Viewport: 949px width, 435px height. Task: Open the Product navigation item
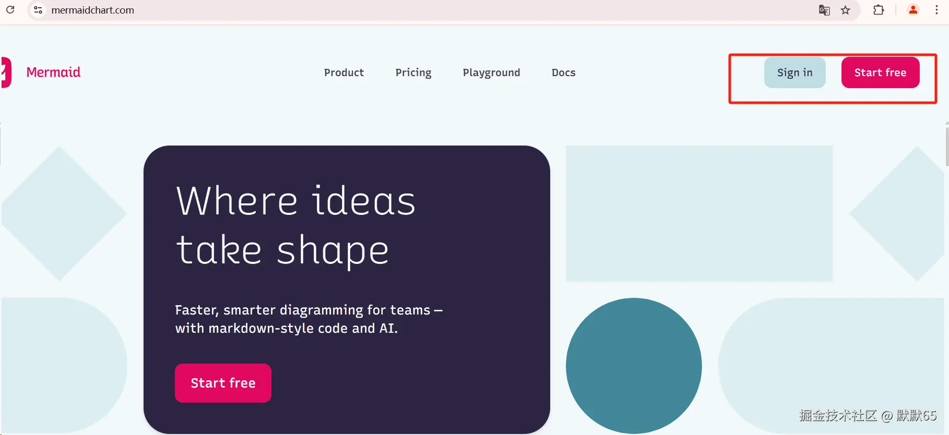(x=344, y=72)
